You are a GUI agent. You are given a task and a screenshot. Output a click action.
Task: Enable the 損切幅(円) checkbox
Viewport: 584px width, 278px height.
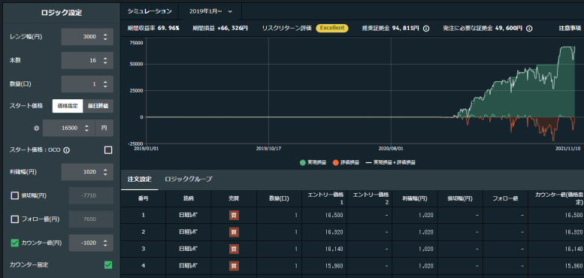[14, 195]
